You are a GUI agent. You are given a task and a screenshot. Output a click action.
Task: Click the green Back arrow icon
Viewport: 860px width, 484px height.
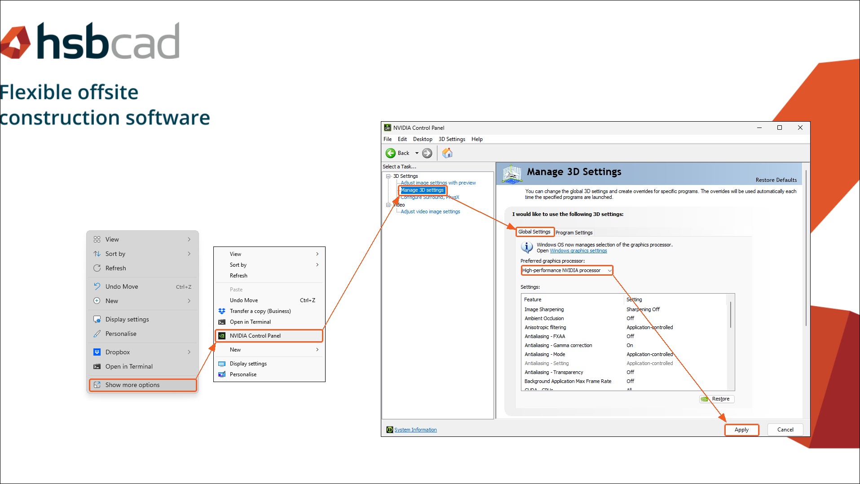coord(391,153)
